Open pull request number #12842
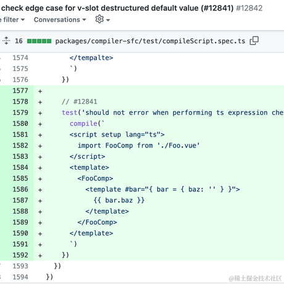This screenshot has height=284, width=284. tap(249, 8)
